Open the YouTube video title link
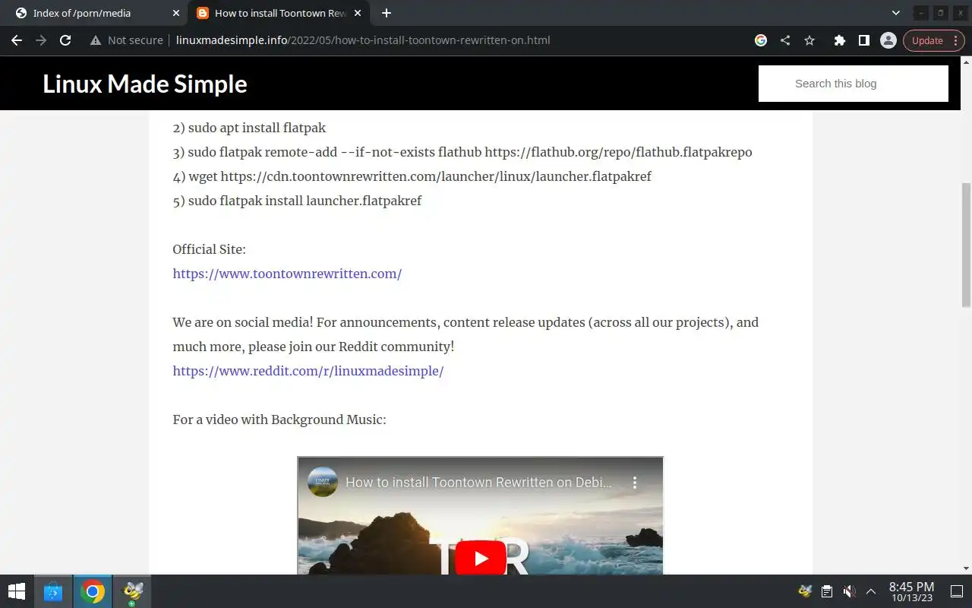The height and width of the screenshot is (608, 972). 478,482
